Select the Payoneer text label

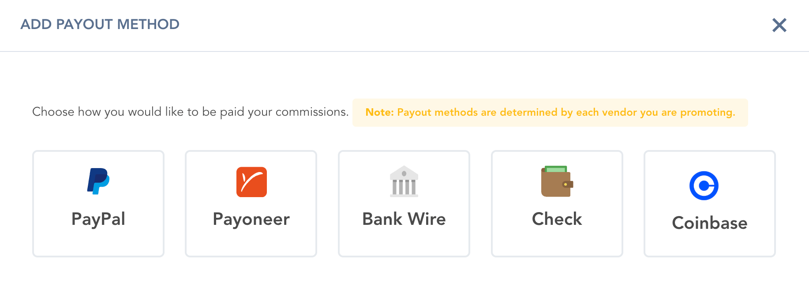pos(251,219)
